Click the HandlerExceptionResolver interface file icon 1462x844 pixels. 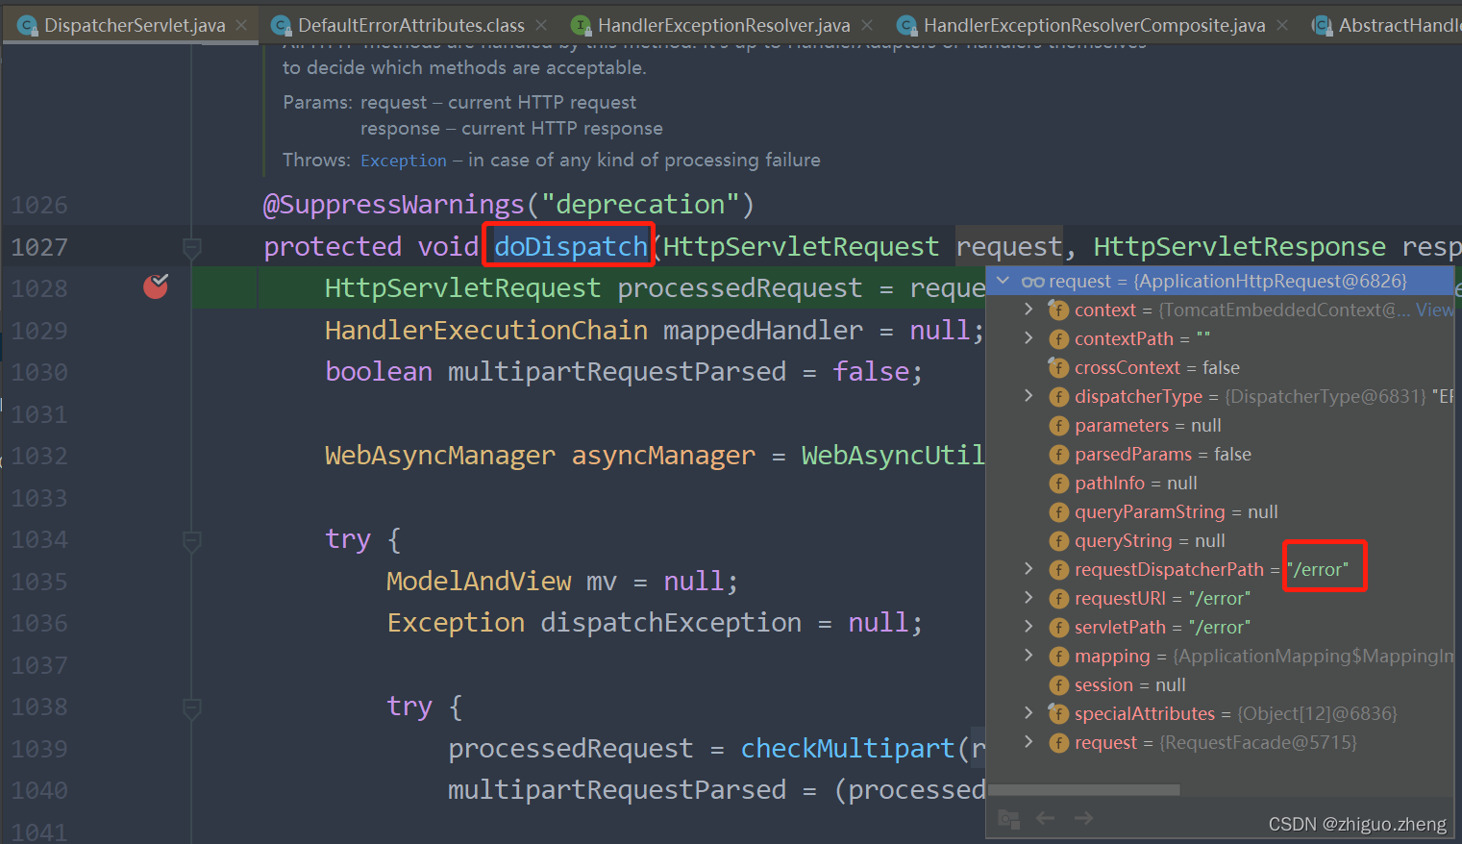tap(581, 25)
